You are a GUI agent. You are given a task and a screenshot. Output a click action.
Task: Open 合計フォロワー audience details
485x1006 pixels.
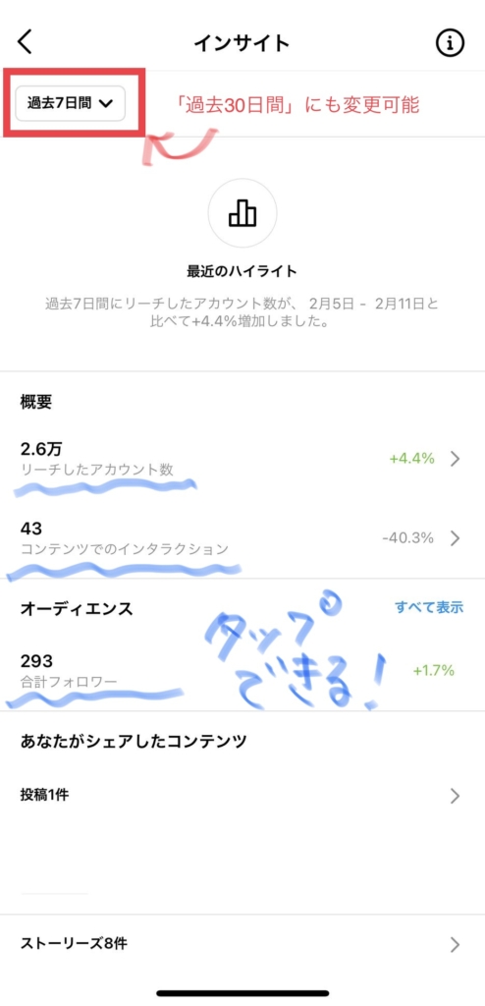pyautogui.click(x=242, y=670)
